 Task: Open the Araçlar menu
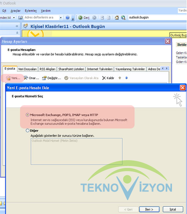[x=15, y=11]
